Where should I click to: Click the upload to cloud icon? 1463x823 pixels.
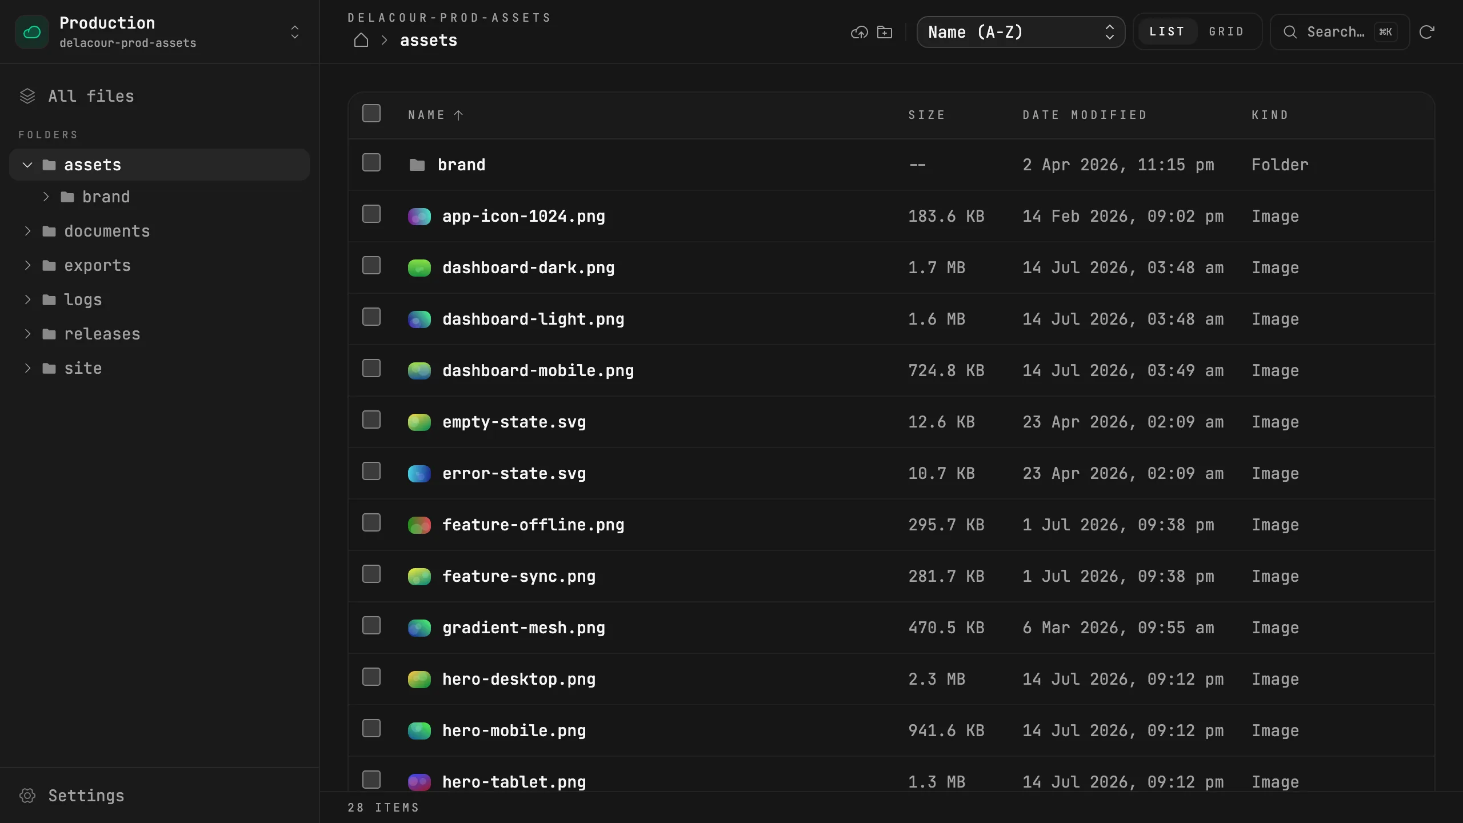(859, 33)
